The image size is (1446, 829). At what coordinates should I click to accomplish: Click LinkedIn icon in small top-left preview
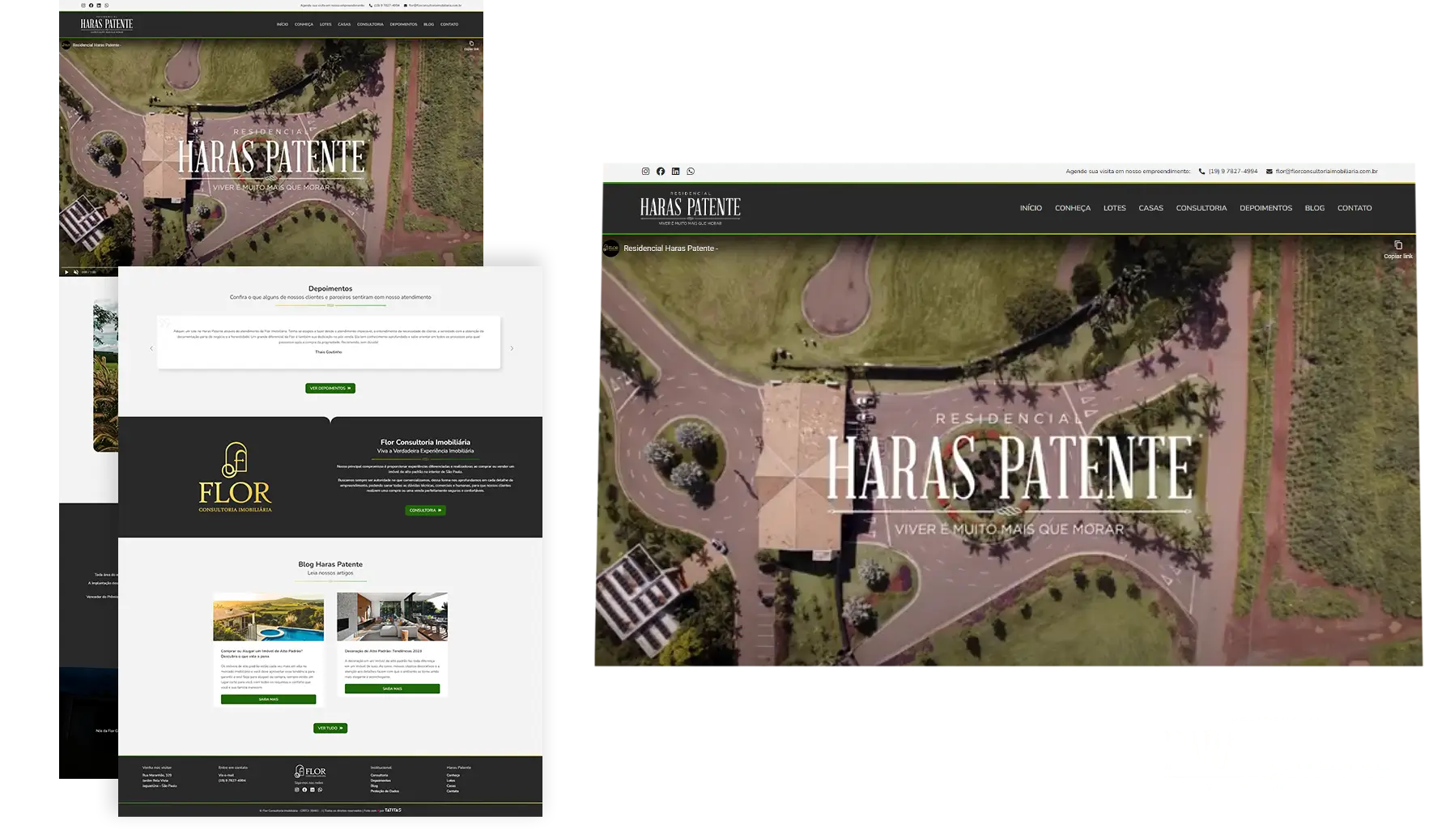(x=99, y=6)
